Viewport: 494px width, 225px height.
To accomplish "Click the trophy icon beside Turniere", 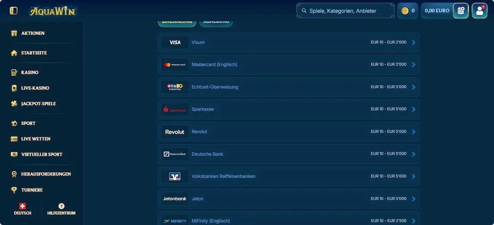I will [14, 190].
